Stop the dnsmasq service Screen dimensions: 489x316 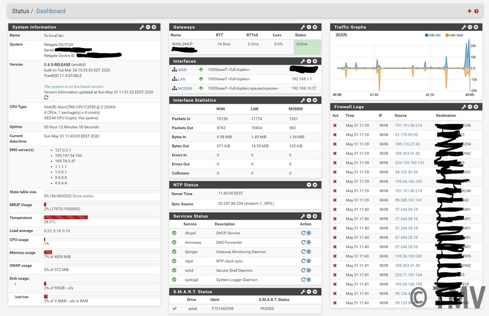pyautogui.click(x=309, y=242)
